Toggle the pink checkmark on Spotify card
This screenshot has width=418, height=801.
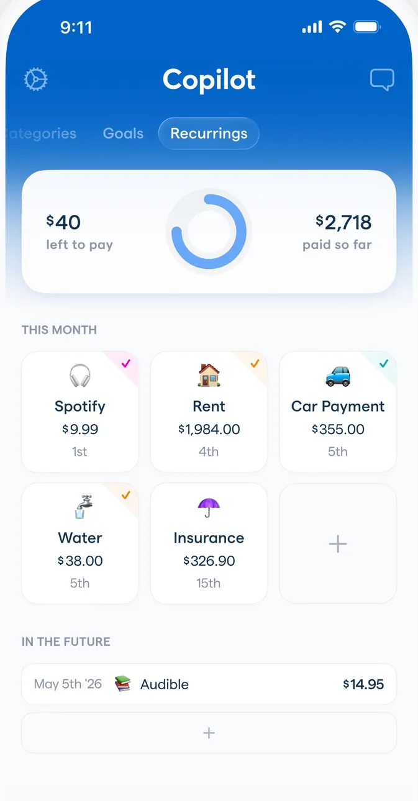coord(125,364)
